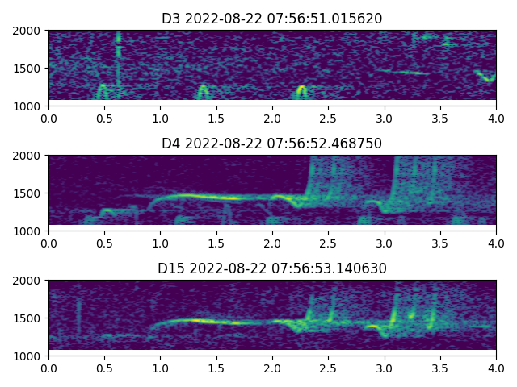Click the 2000 y-axis label on D3 plot
This screenshot has width=517, height=387.
click(29, 31)
